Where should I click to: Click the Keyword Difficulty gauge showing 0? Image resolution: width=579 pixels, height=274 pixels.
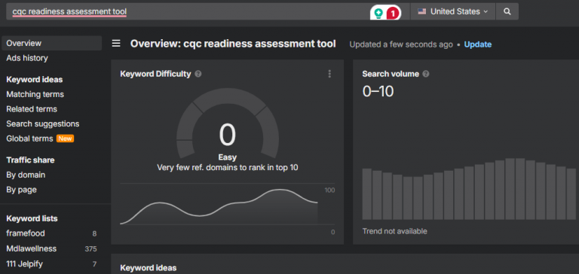(x=228, y=124)
